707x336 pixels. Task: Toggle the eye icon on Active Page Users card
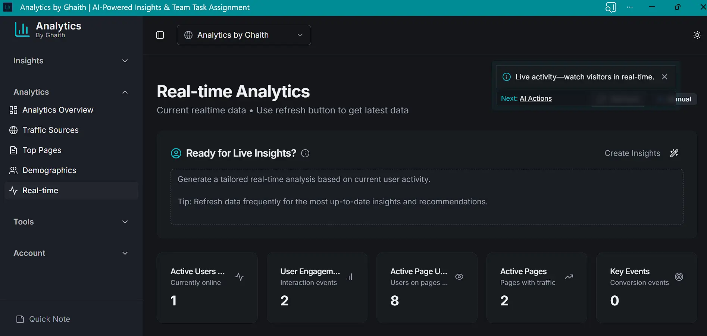tap(459, 276)
